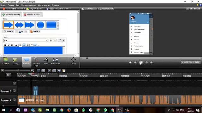Switch to the Callouts tab

(x=27, y=62)
